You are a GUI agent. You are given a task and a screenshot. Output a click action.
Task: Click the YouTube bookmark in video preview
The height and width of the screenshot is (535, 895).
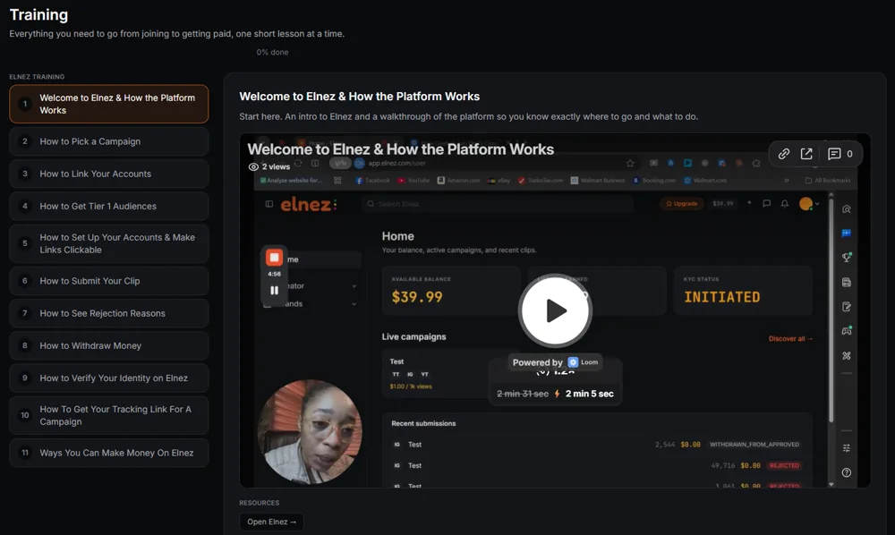413,180
